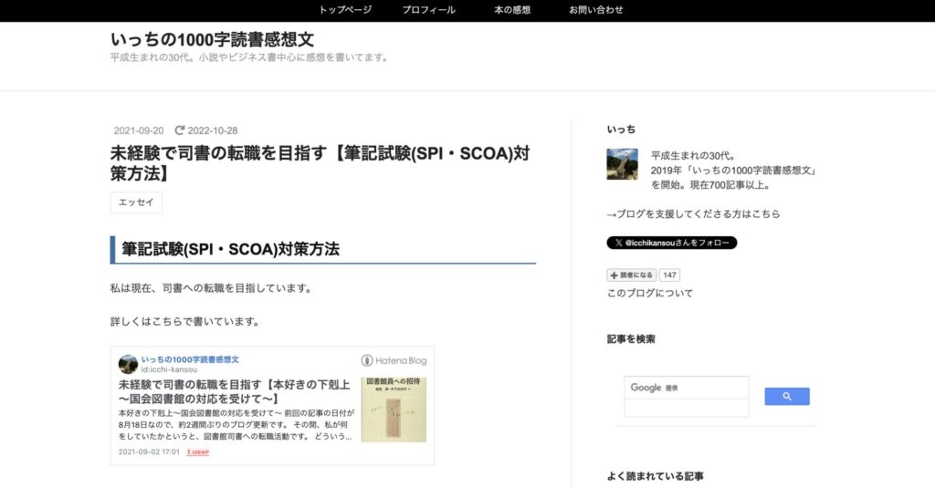Click the 読者になる subscribe button
Viewport: 935px width, 488px height.
click(632, 275)
